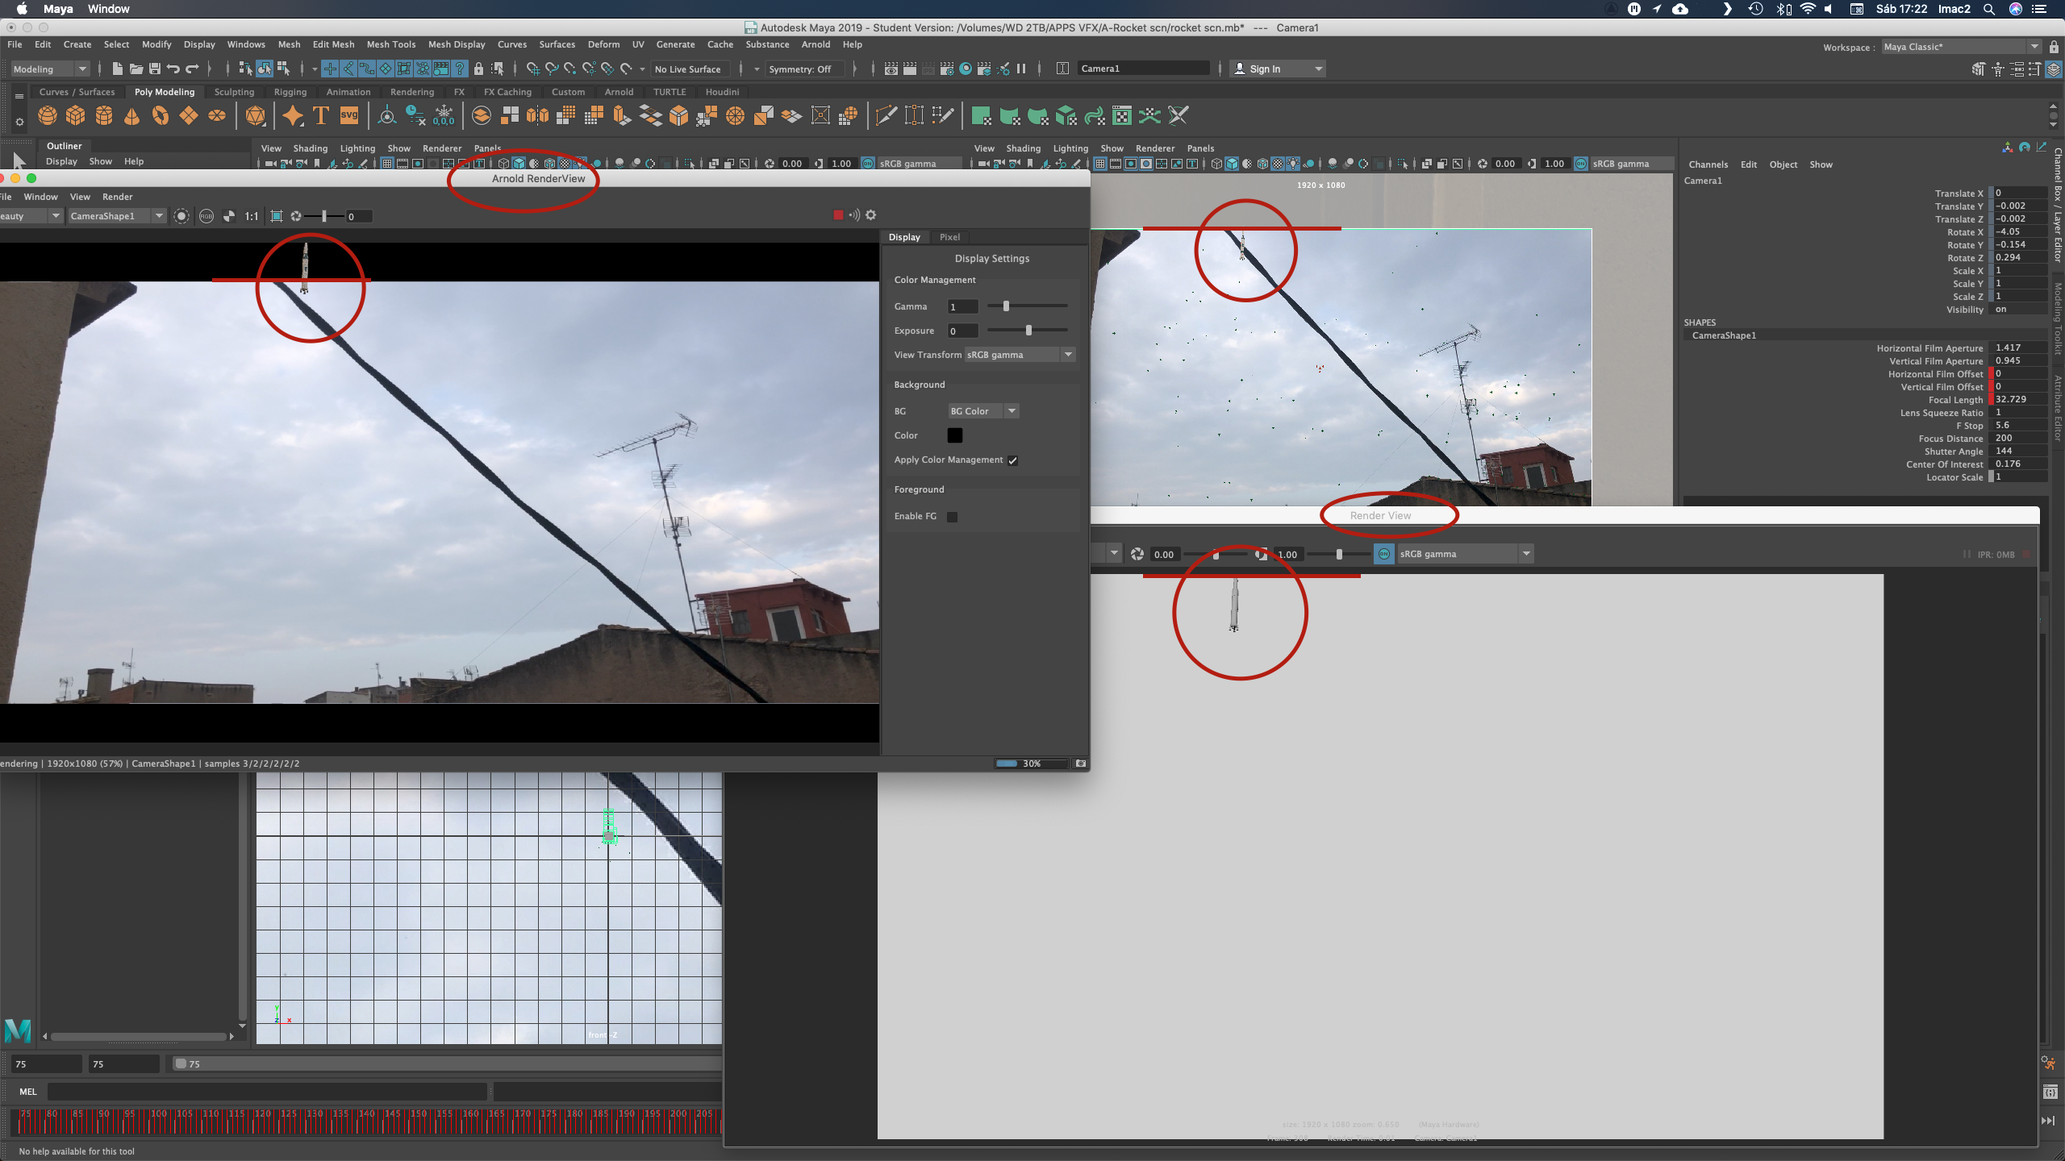2065x1161 pixels.
Task: Create a platonic solid from the shelf
Action: 254,115
